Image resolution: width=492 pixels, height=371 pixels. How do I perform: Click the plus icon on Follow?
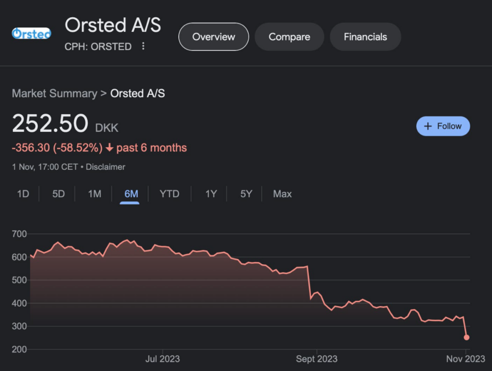pos(428,126)
